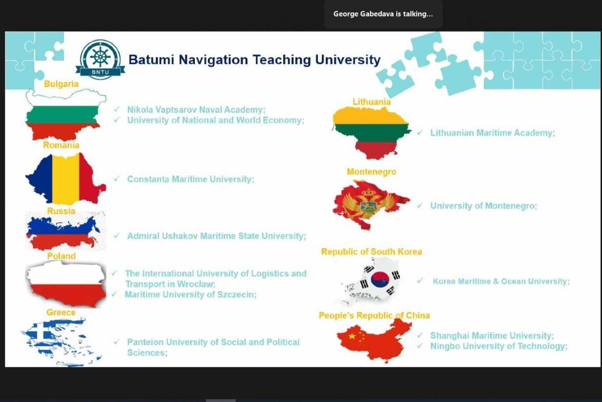Click the 'Batumi Navigation Teaching University' title

[x=255, y=60]
